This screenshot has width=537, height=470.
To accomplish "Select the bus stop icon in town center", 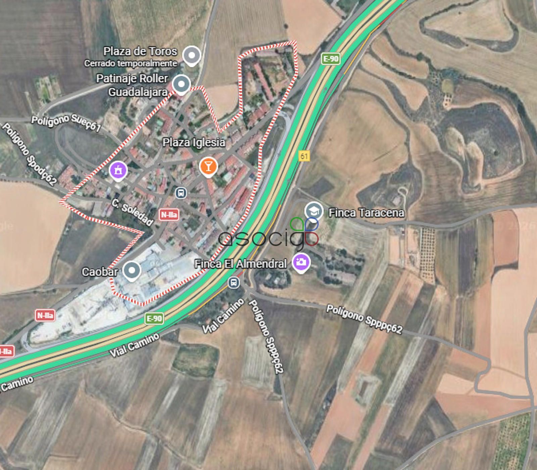I will [181, 193].
